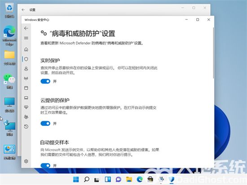Screen dimensions: 247x185
Task: Select Virus & threat protection shield icon
Action: [26, 59]
